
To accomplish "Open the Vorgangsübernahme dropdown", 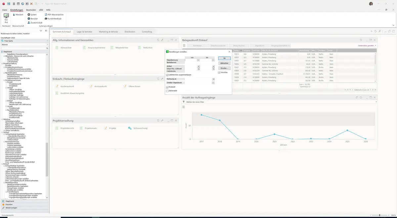I will (x=280, y=46).
